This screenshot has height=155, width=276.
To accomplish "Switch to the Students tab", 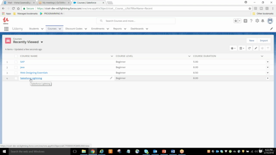I will click(34, 29).
